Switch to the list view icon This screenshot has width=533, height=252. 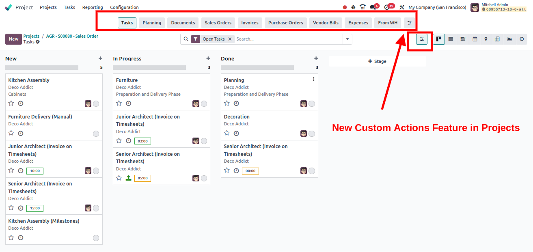pos(451,39)
